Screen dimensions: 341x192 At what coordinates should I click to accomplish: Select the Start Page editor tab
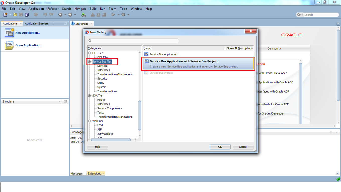point(82,24)
